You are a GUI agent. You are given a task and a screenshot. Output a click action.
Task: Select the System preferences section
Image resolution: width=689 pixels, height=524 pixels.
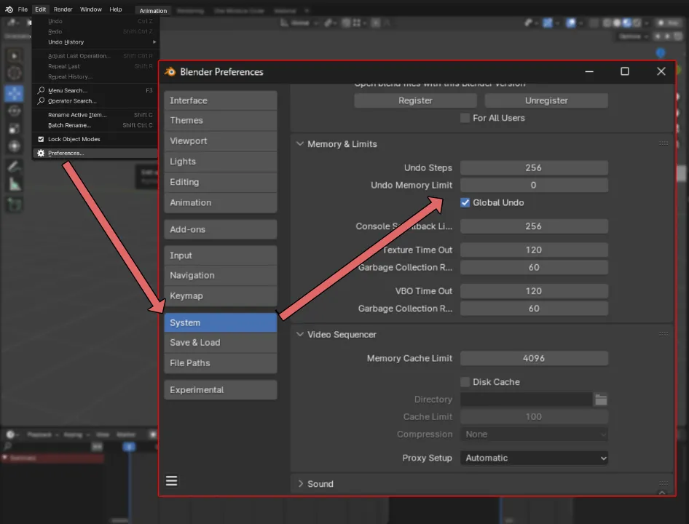[221, 322]
